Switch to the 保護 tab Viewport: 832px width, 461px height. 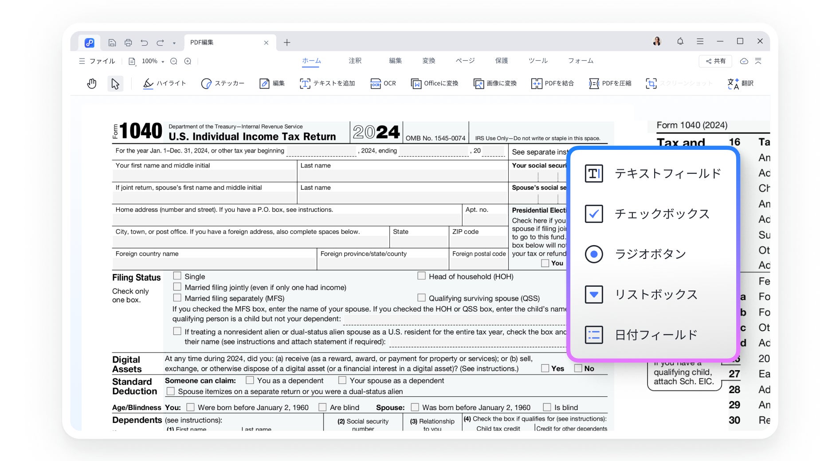pos(502,61)
